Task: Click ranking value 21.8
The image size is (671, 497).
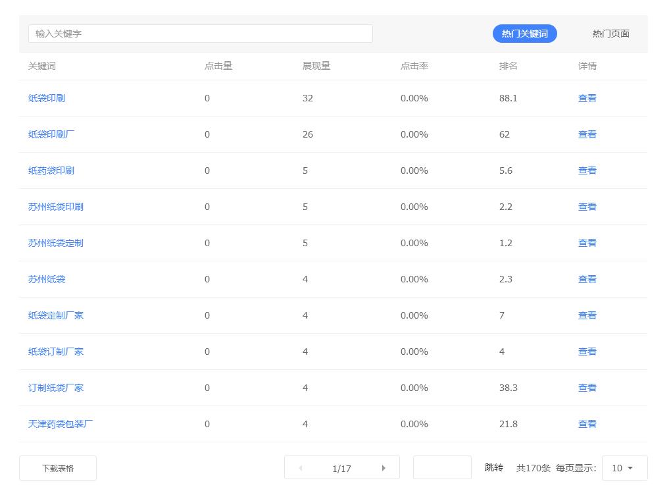Action: [509, 424]
